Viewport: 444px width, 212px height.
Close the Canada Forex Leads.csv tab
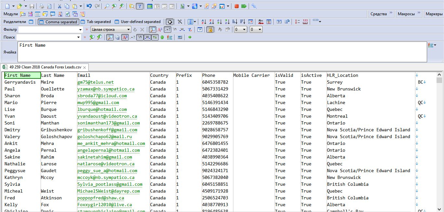click(x=85, y=67)
